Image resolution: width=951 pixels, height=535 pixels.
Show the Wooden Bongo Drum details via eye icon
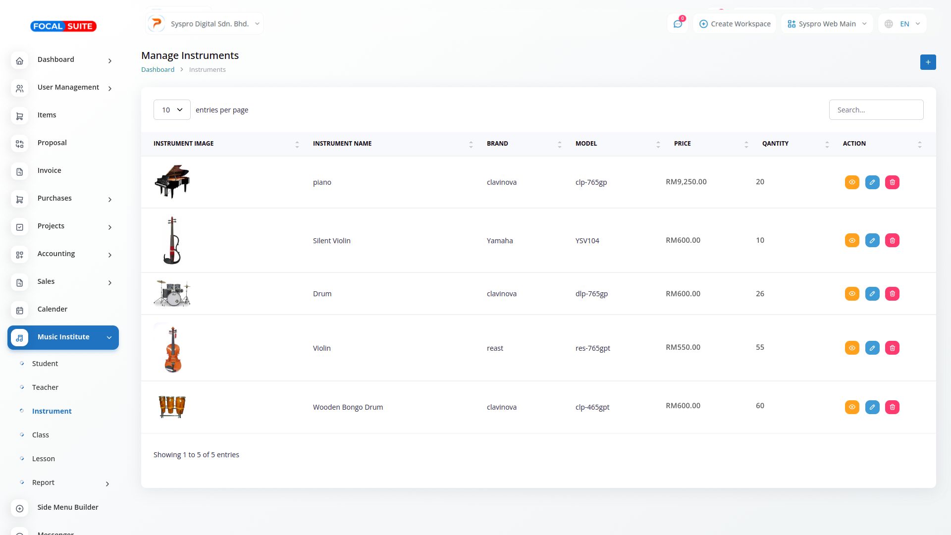(852, 407)
